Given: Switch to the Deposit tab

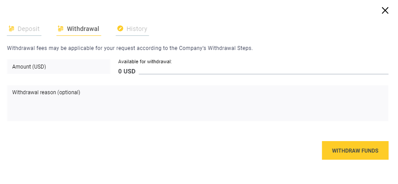Looking at the screenshot, I should coord(28,29).
